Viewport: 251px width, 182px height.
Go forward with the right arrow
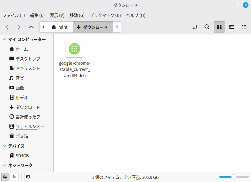click(19, 27)
